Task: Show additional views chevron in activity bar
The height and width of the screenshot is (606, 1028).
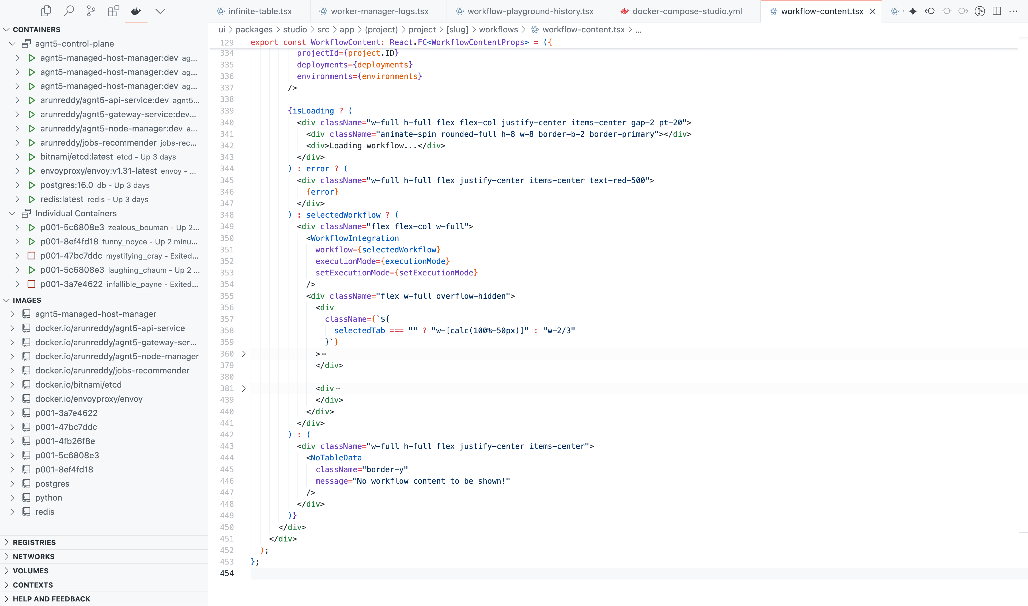Action: (160, 11)
